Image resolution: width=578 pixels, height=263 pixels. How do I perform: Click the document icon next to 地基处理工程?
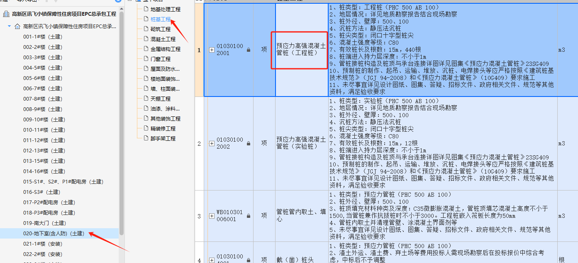click(x=145, y=9)
